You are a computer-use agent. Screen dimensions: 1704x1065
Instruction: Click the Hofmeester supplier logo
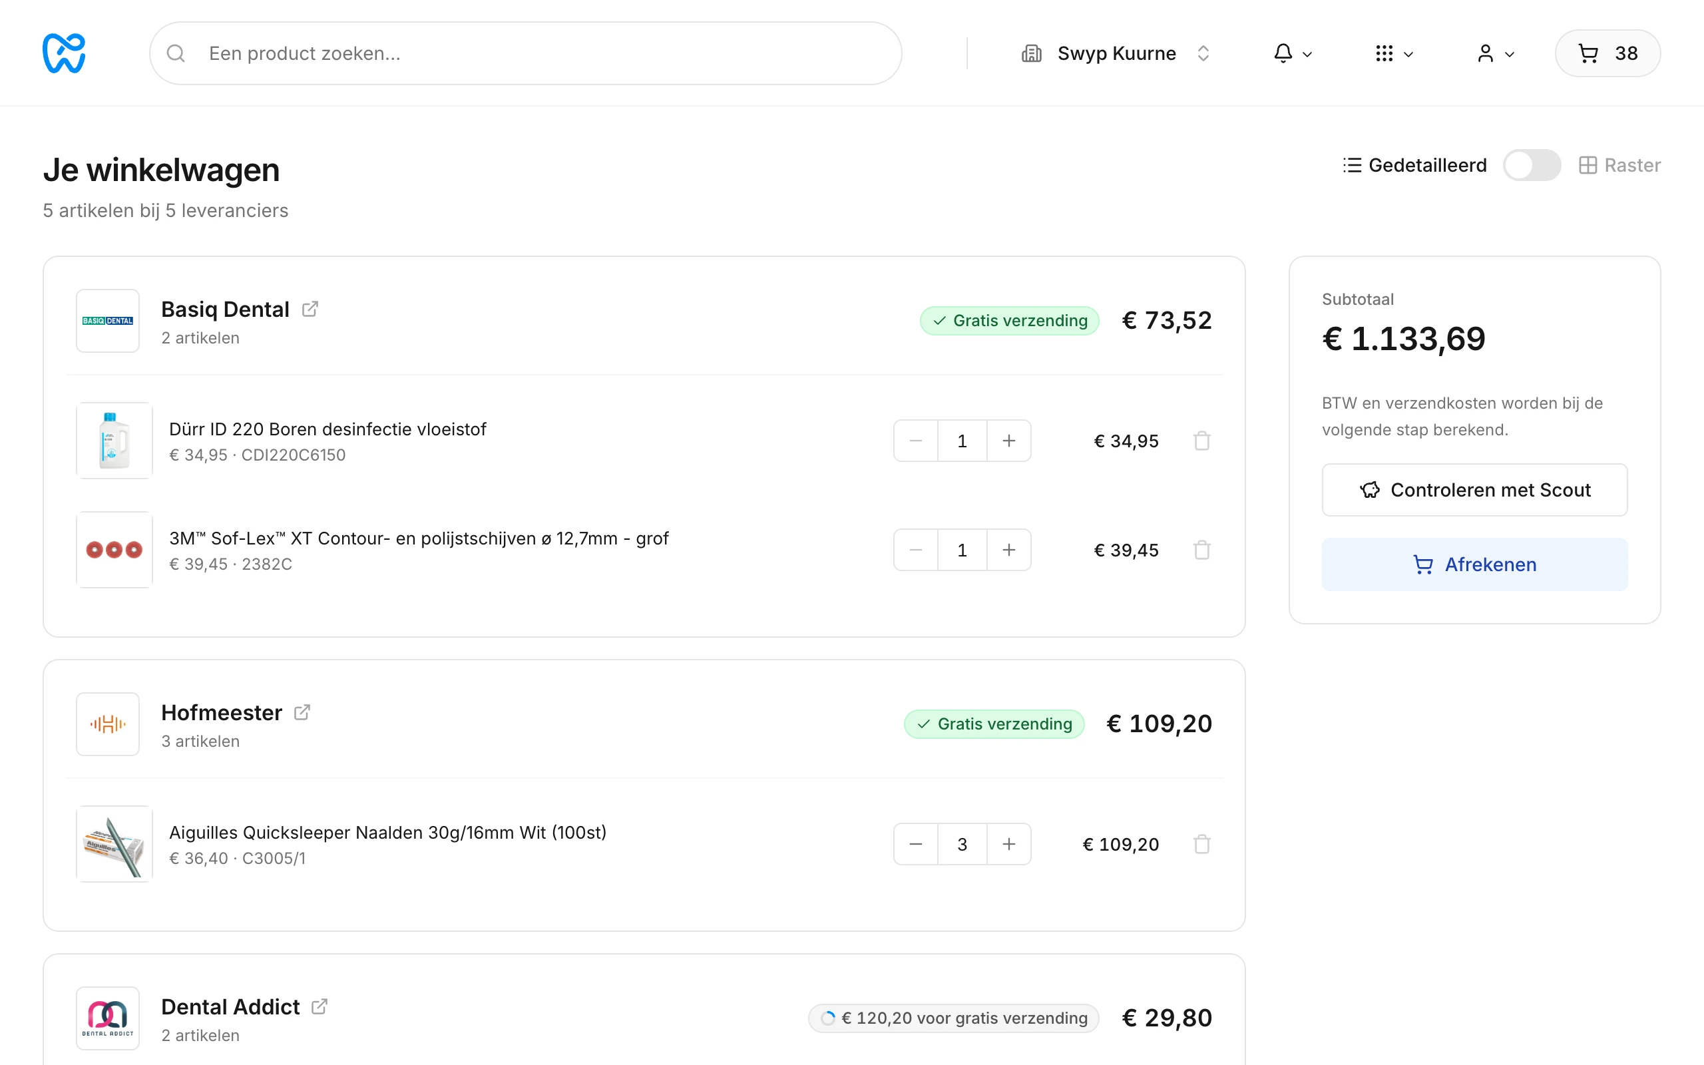(108, 724)
